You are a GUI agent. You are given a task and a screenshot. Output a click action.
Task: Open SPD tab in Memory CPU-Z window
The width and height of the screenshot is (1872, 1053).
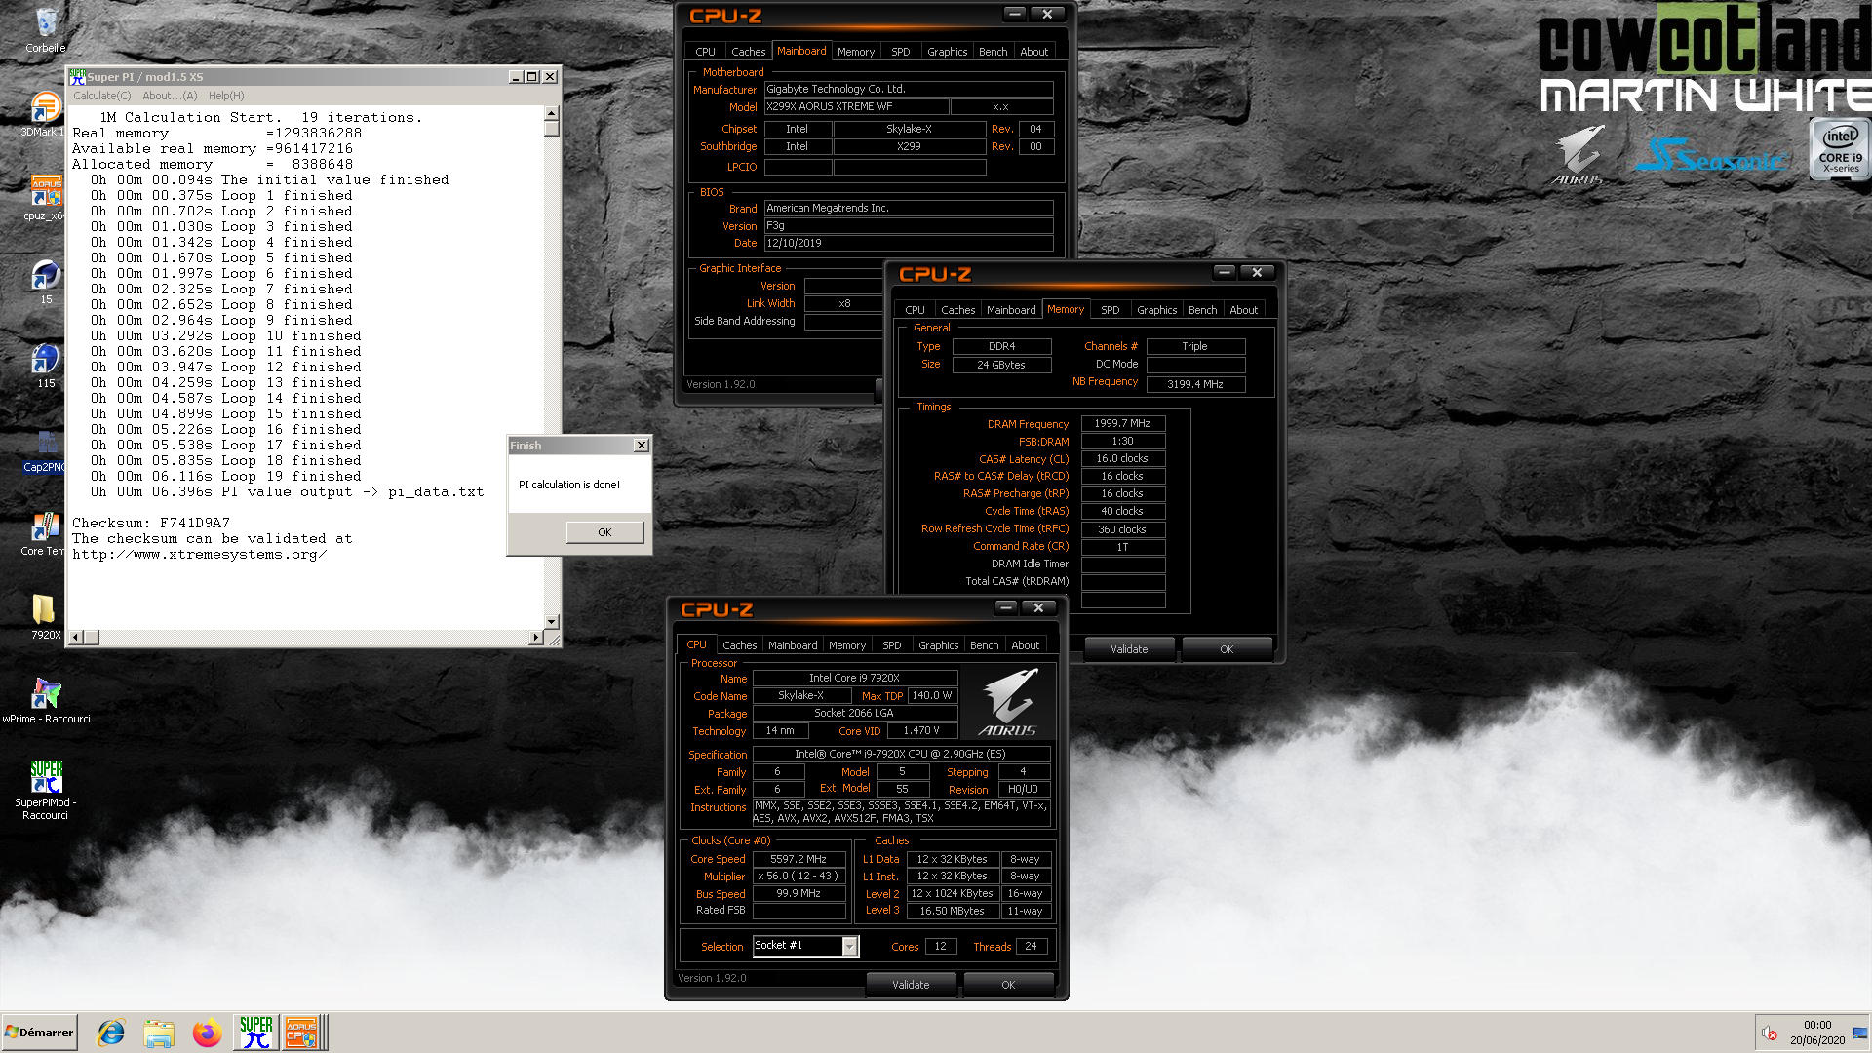coord(1110,310)
